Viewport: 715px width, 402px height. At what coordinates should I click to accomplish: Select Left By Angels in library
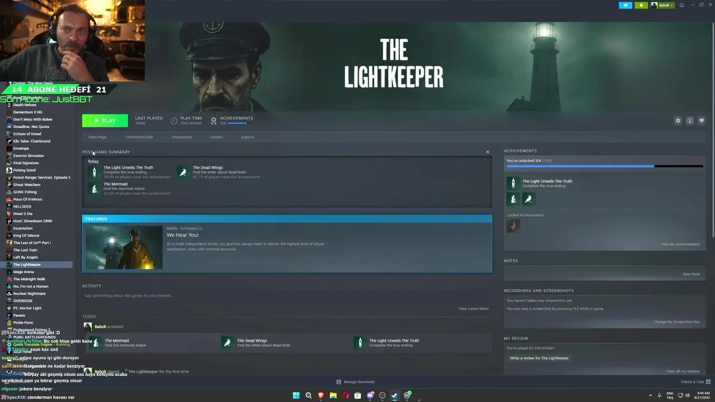point(25,257)
